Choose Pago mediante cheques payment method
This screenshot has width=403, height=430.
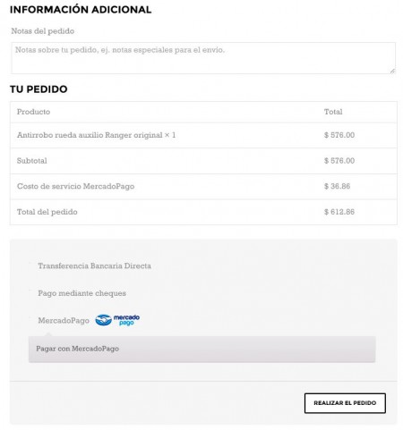tap(81, 293)
